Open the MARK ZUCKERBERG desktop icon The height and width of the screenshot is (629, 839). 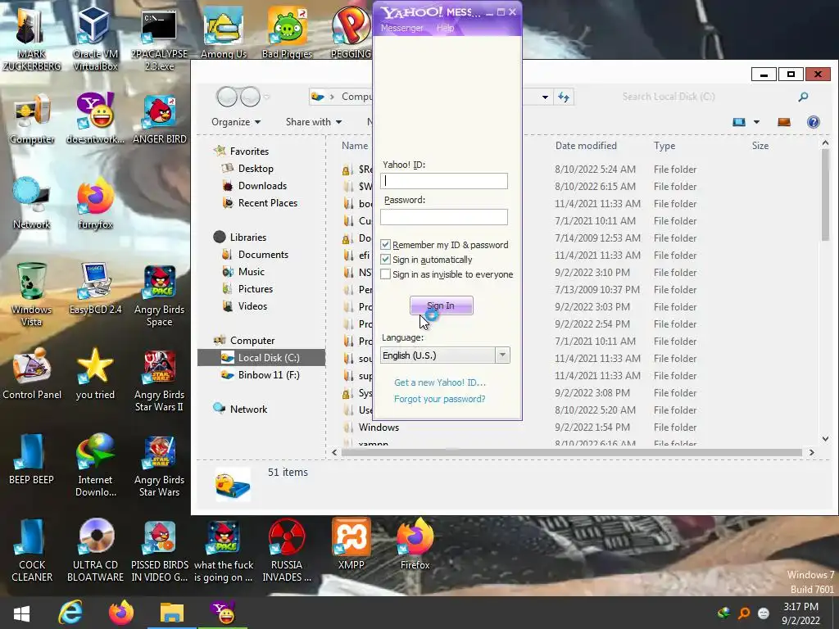32,38
